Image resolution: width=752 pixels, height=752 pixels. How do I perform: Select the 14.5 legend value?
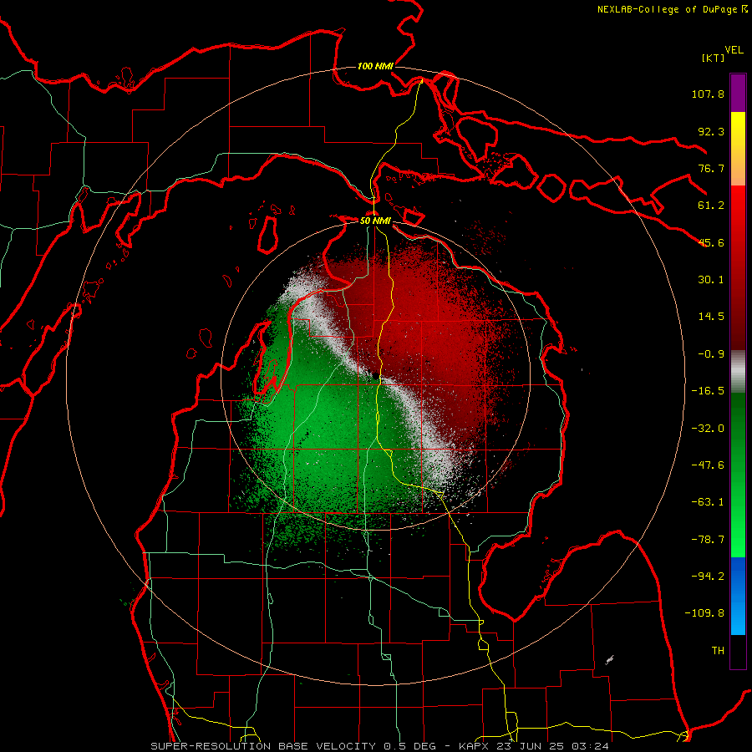click(x=711, y=317)
